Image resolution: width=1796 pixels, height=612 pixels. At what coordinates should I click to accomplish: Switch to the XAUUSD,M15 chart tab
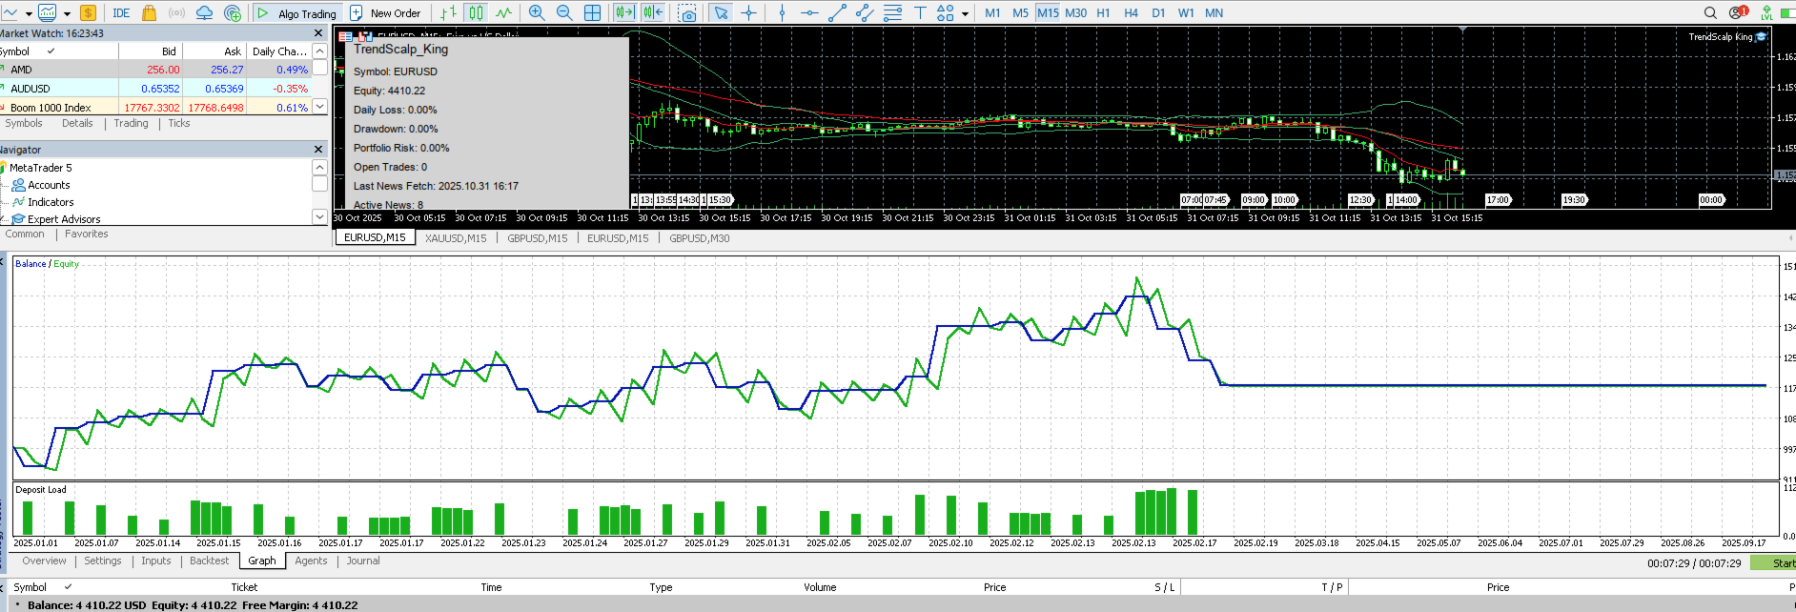456,238
